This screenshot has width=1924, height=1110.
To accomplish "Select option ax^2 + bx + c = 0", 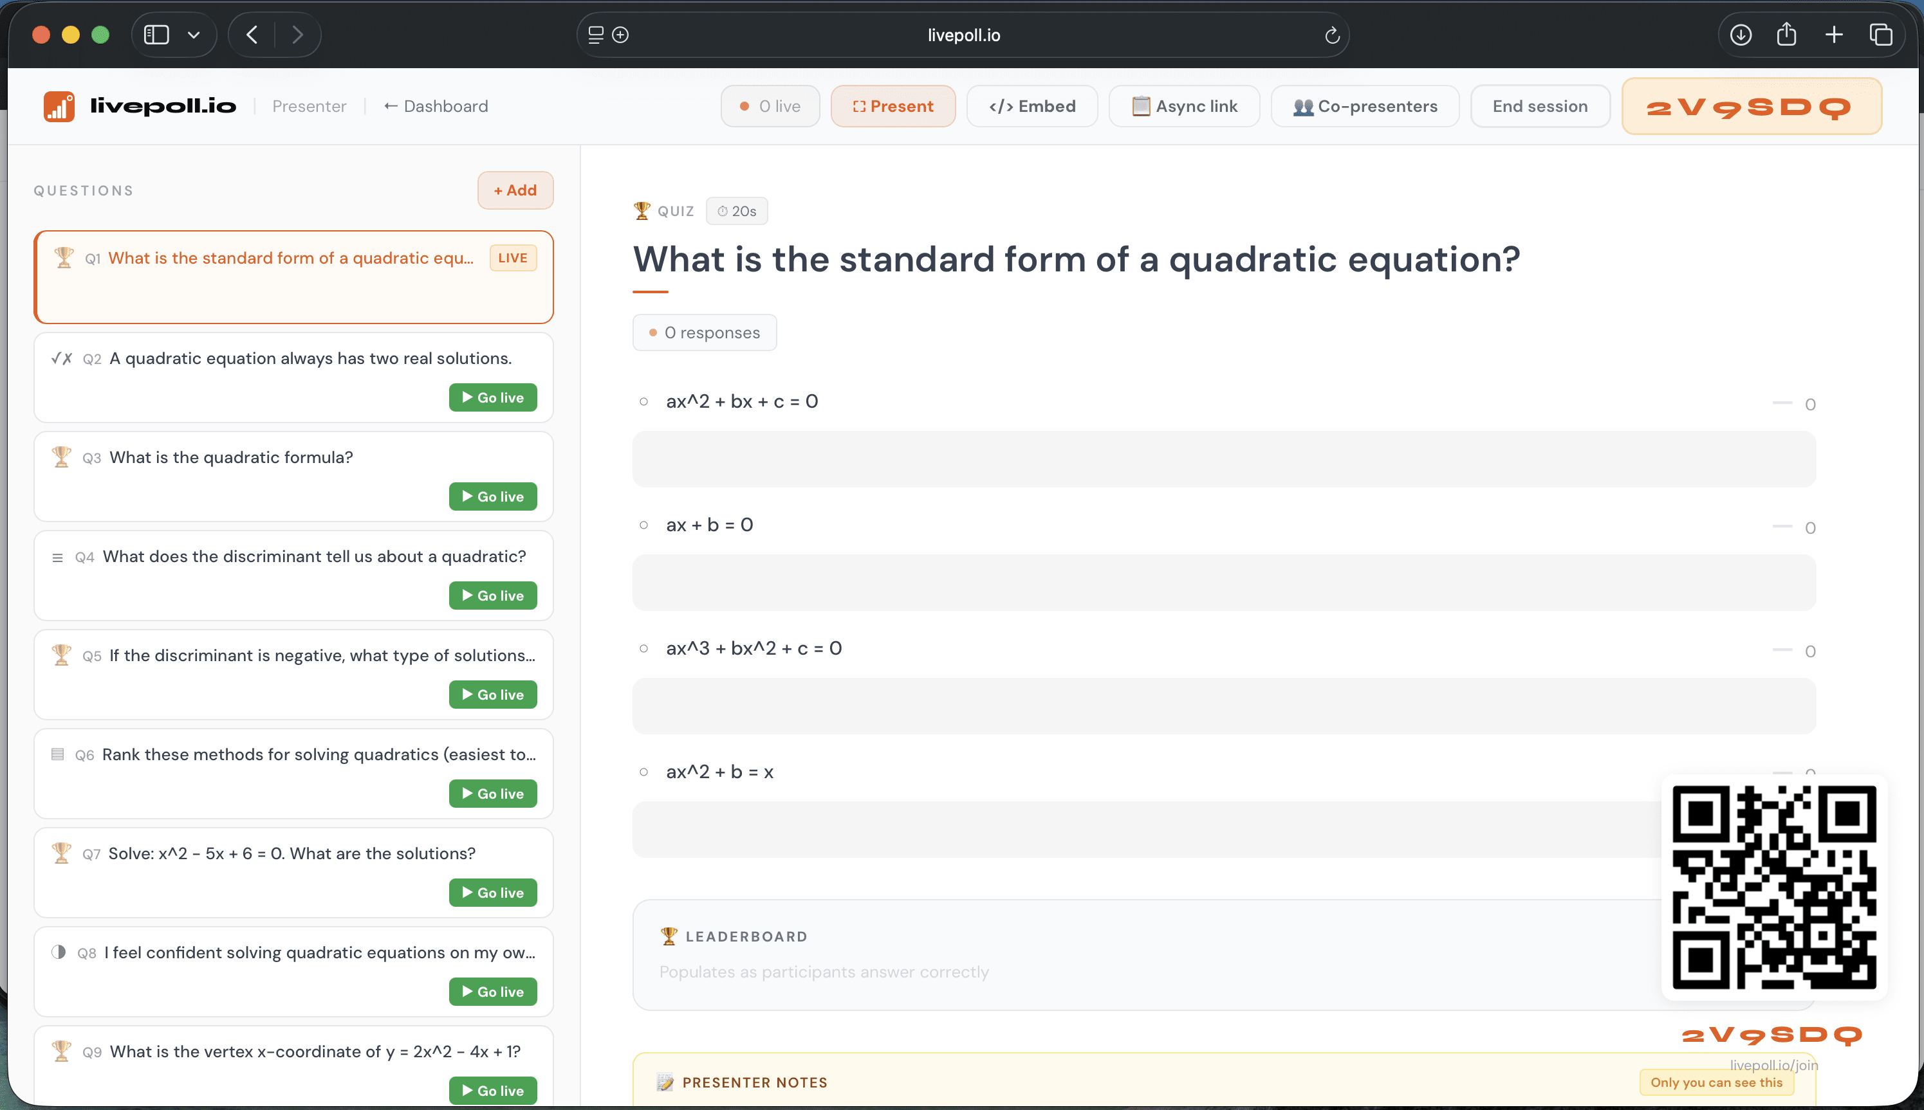I will [742, 401].
